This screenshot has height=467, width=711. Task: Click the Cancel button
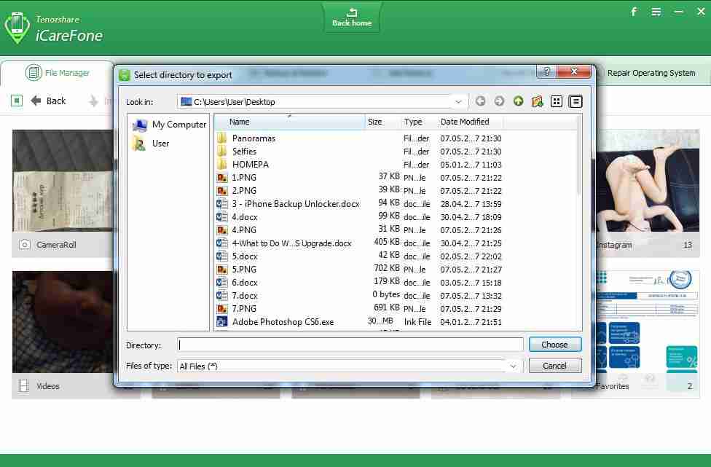pyautogui.click(x=555, y=366)
